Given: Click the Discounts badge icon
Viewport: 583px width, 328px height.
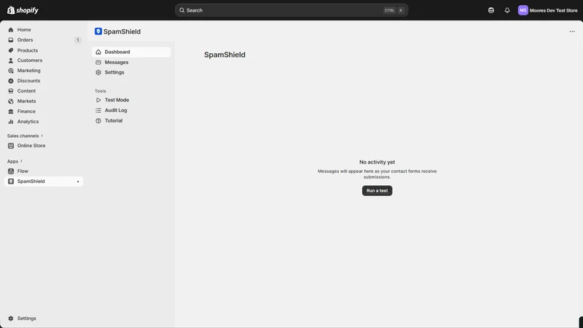Looking at the screenshot, I should point(11,81).
